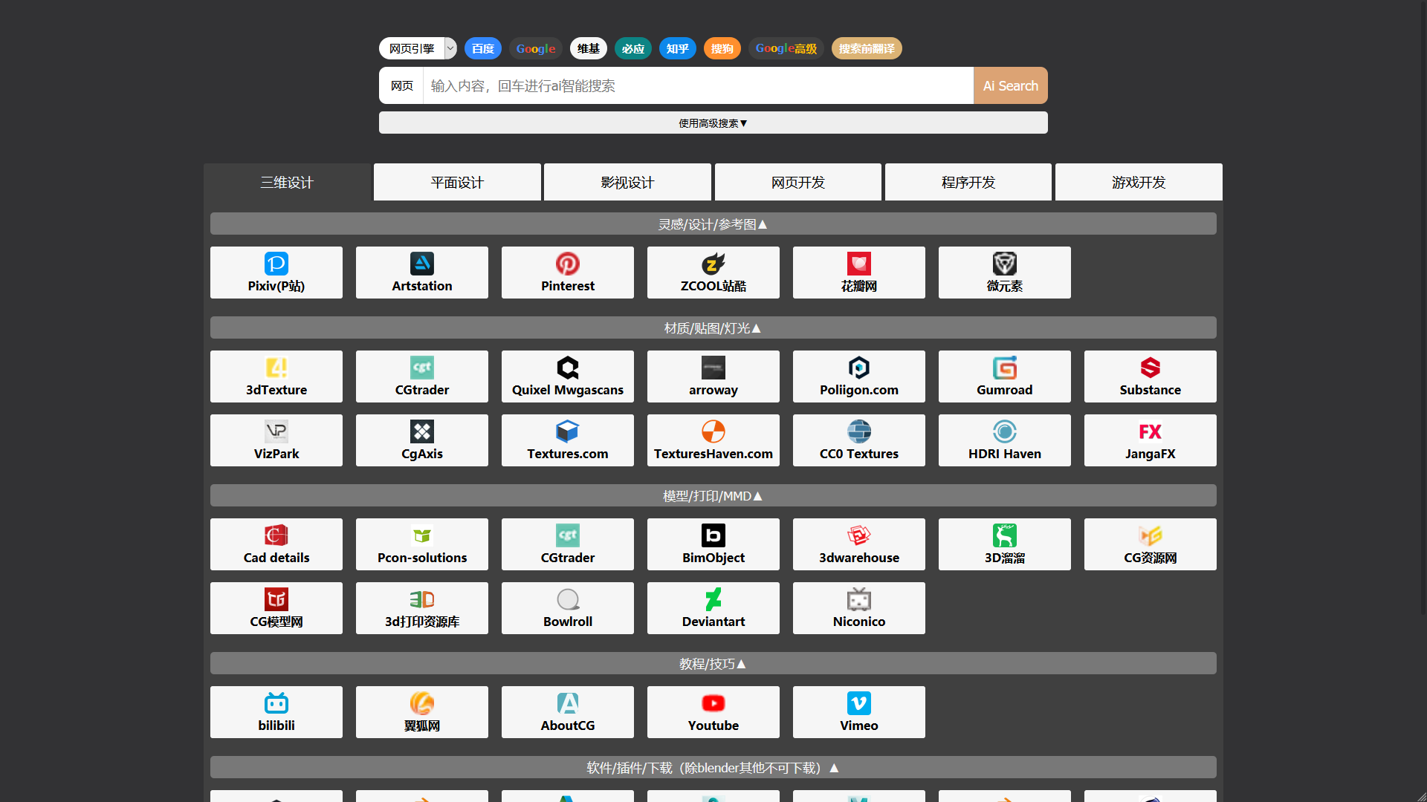Screen dimensions: 1427x802
Task: Open the Youtube icon tile
Action: pyautogui.click(x=713, y=704)
